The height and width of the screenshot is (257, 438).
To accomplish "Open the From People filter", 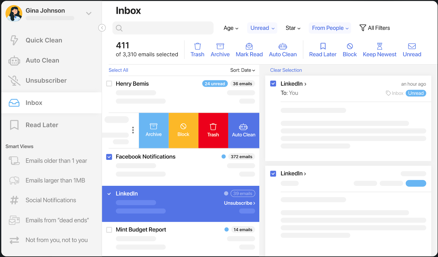I will click(330, 28).
